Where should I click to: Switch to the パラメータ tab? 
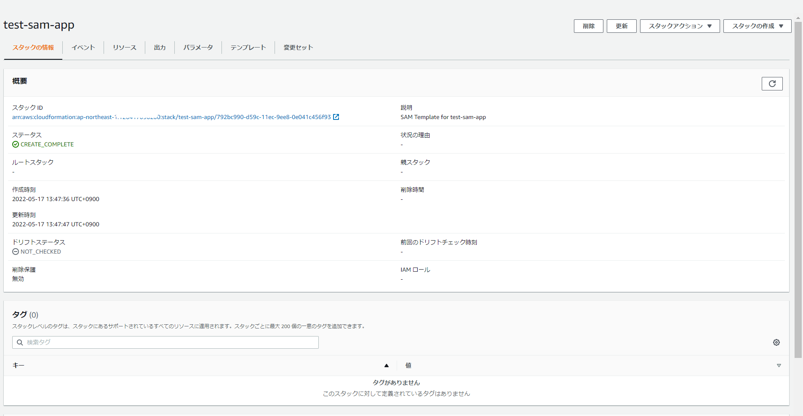pyautogui.click(x=198, y=48)
